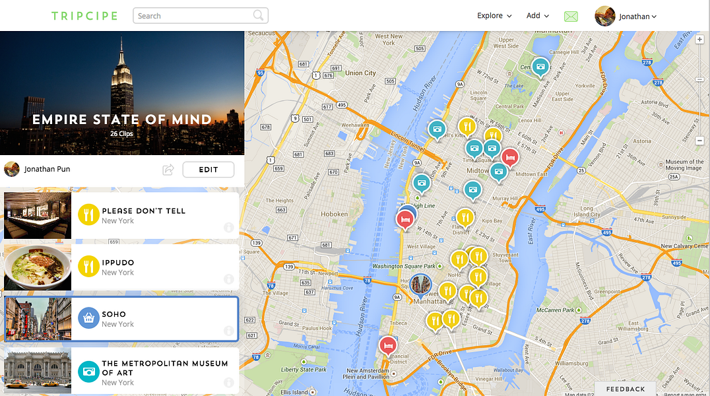Click the Metropolitan Museum camera icon
The width and height of the screenshot is (710, 396).
(x=88, y=372)
